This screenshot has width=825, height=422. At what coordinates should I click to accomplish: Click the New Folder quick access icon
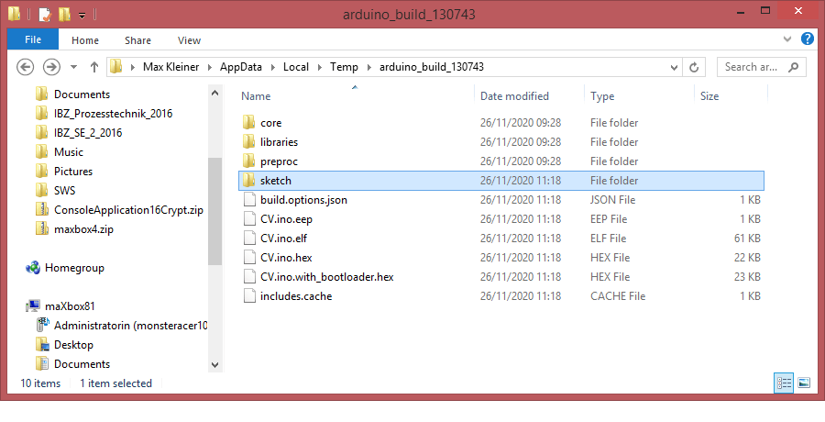pos(63,15)
